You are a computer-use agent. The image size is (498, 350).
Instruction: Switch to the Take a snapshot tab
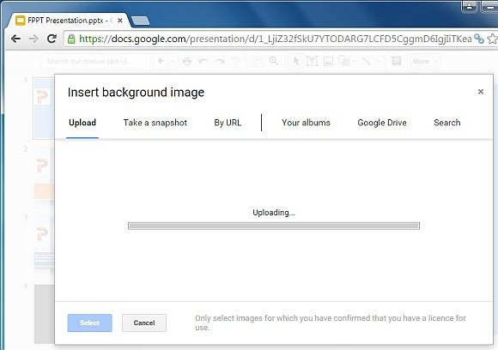coord(155,123)
